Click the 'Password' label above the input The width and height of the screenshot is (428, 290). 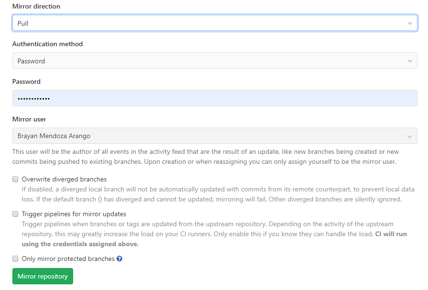point(26,81)
